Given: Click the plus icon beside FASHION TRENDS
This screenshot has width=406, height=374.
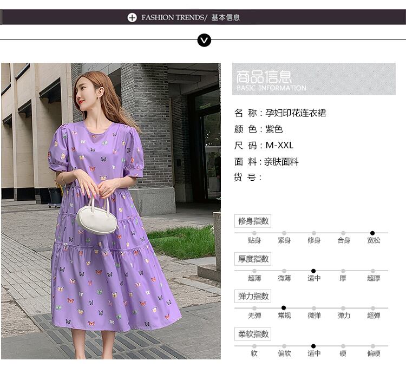Looking at the screenshot, I should click(132, 18).
